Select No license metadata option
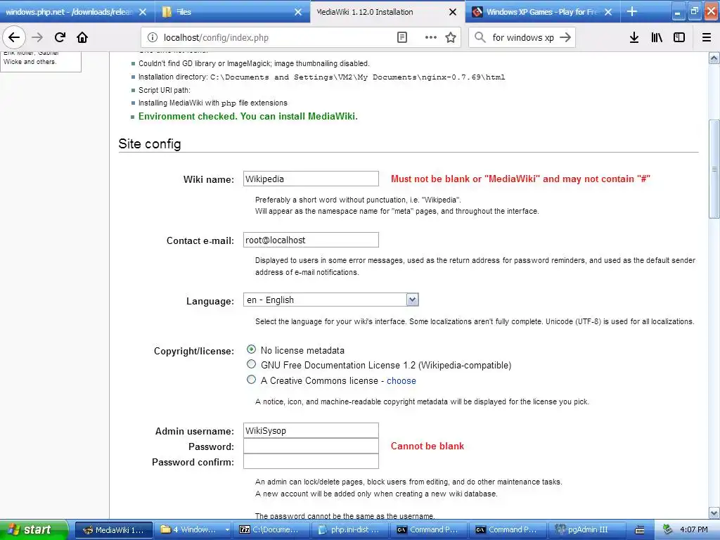The width and height of the screenshot is (720, 540). pyautogui.click(x=251, y=349)
